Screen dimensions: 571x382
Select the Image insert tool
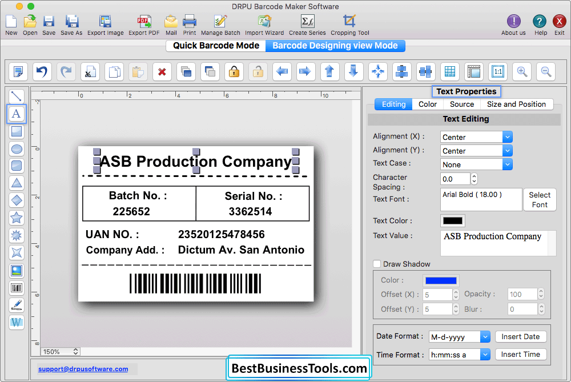point(17,271)
